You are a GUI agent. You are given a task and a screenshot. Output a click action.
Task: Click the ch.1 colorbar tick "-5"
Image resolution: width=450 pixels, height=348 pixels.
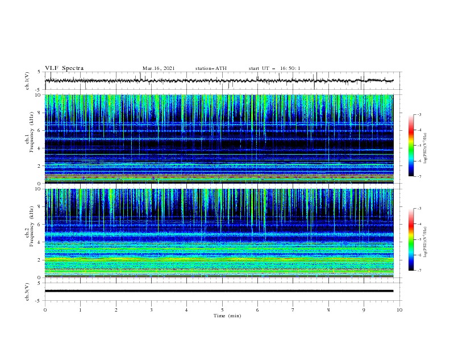point(419,146)
